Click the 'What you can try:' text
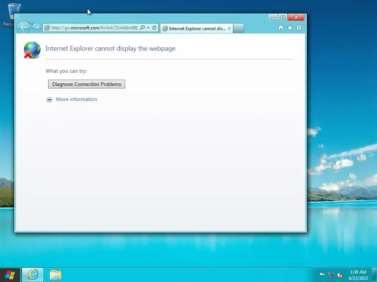 (66, 71)
